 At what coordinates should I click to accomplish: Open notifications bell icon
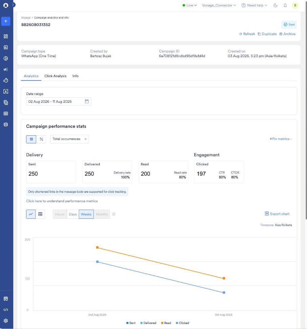[285, 5]
